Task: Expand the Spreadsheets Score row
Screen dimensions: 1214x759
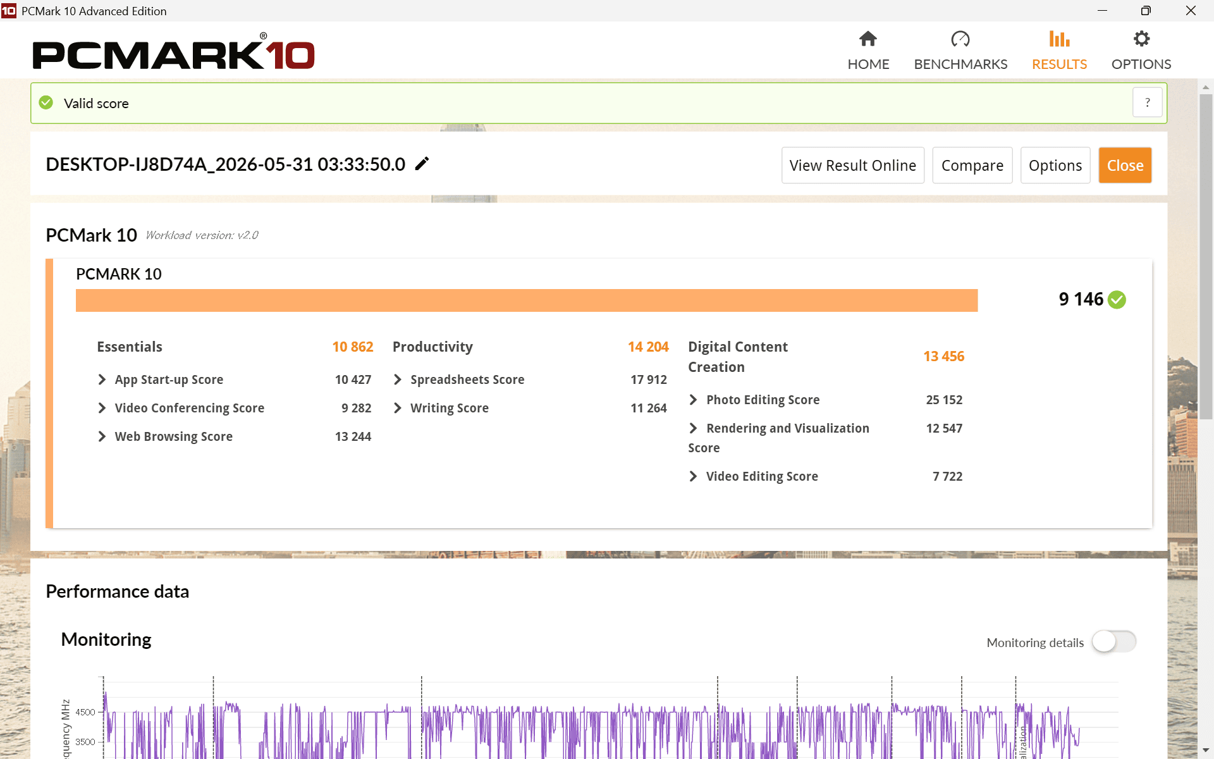Action: click(x=398, y=379)
